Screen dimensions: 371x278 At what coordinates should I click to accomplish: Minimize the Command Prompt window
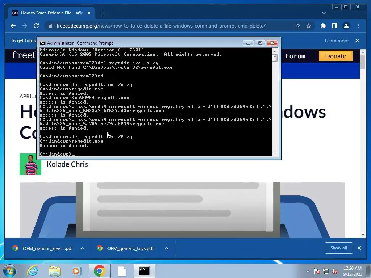click(x=248, y=43)
